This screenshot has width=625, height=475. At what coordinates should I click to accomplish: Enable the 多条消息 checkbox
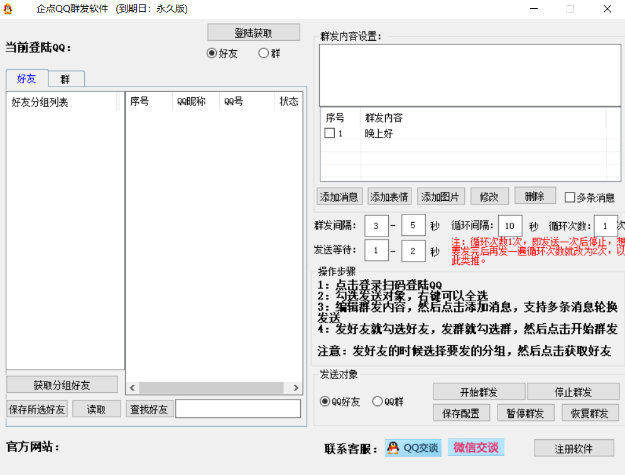pos(570,197)
